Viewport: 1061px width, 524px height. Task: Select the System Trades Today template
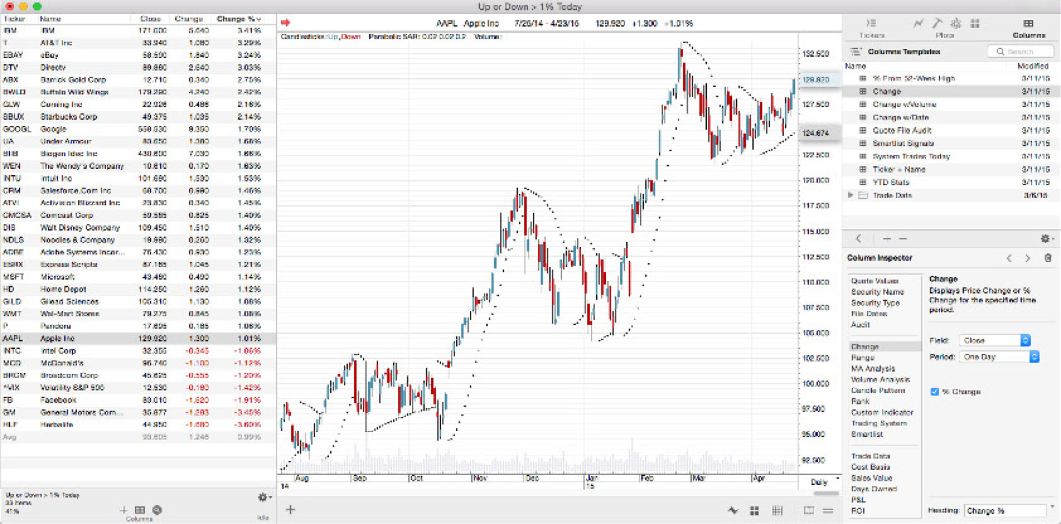[952, 156]
